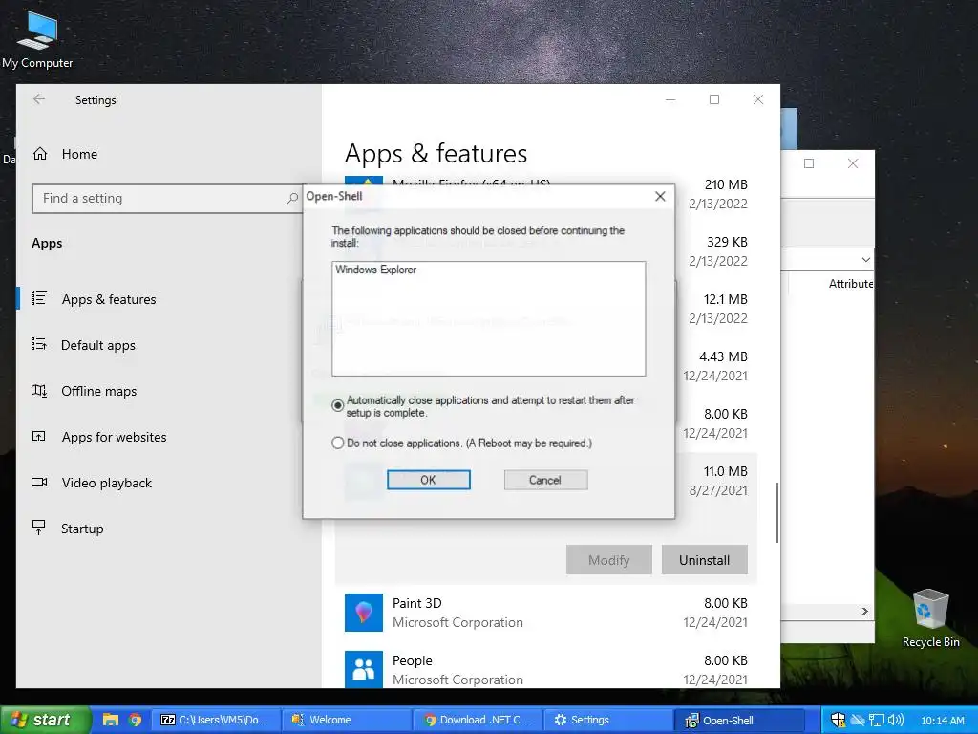Maximize the Settings window

point(714,99)
